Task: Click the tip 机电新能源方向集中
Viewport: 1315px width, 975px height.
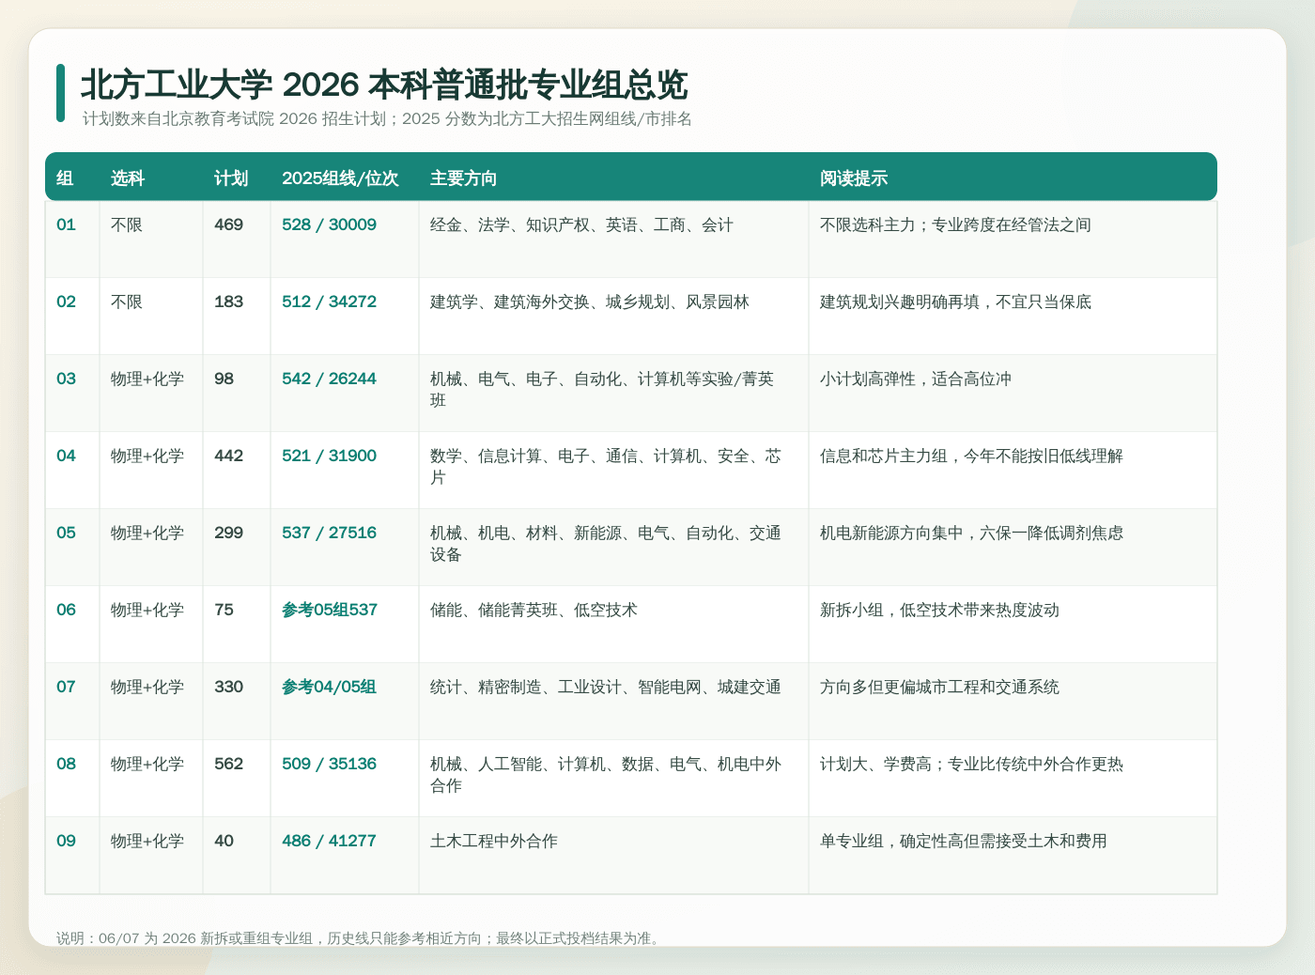Action: [971, 534]
